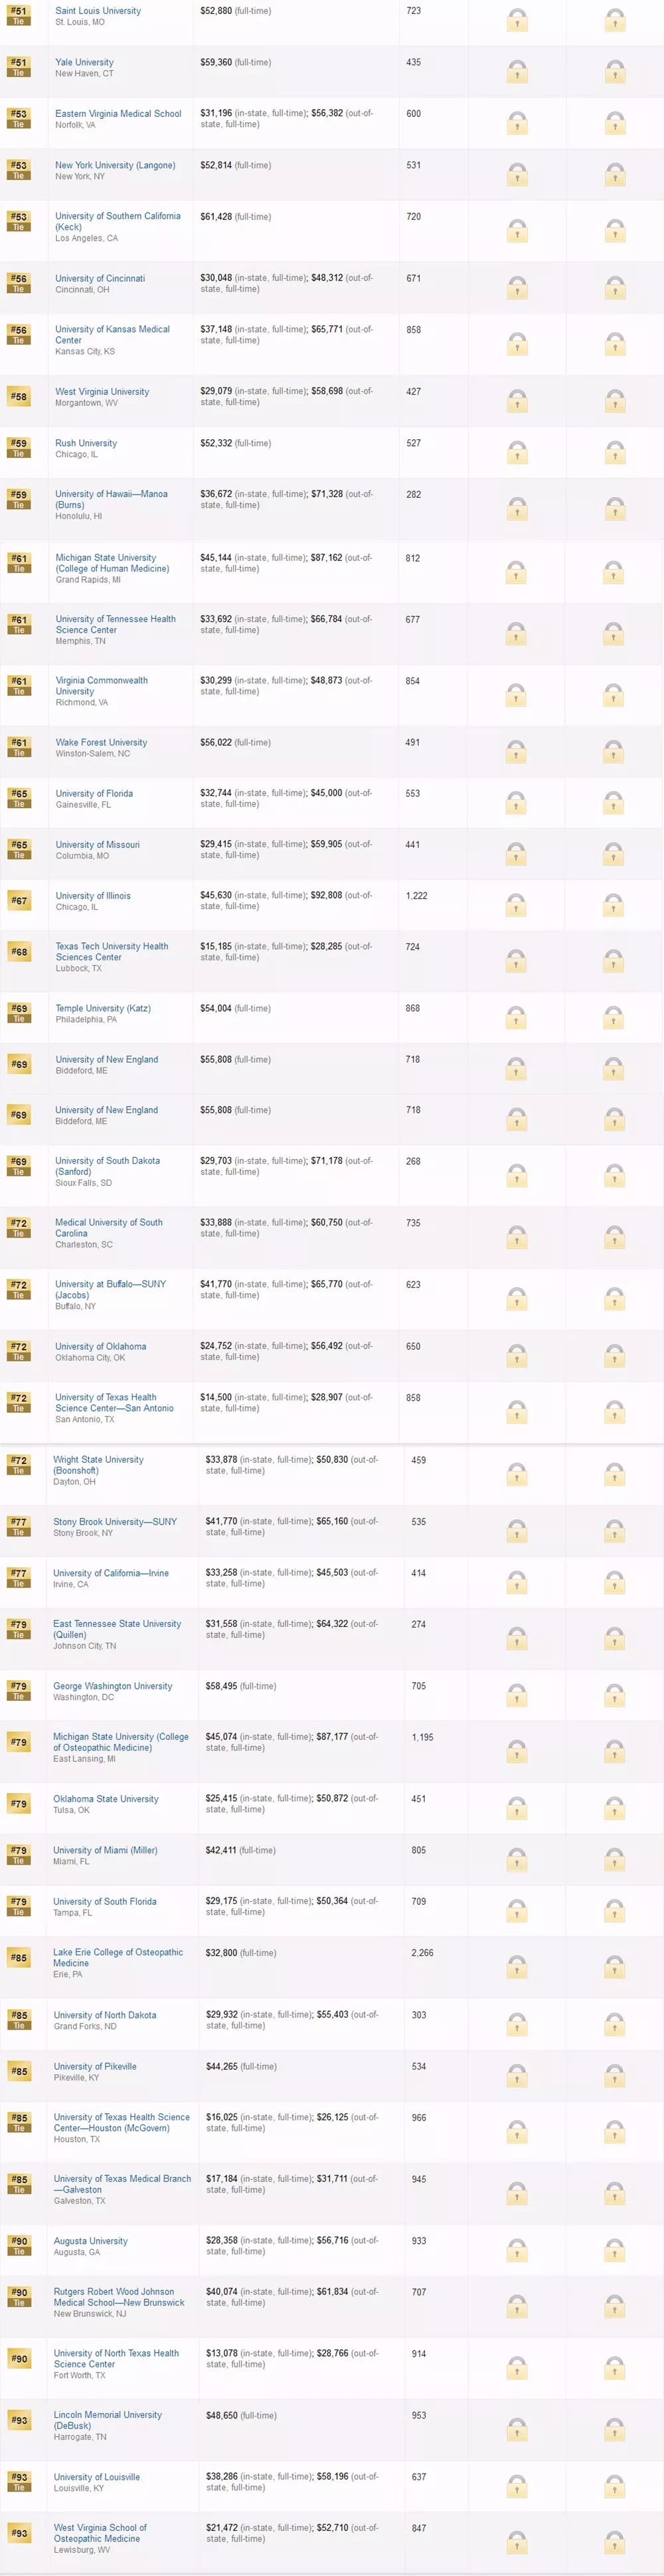Click second lock icon for Lake Erie College of Osteopathic Medicine
664x2576 pixels.
point(615,1967)
